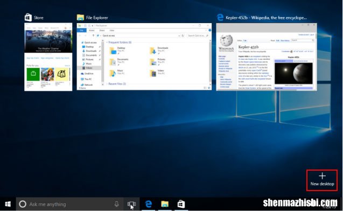
Task: Open Microsoft Edge from the taskbar
Action: click(149, 204)
